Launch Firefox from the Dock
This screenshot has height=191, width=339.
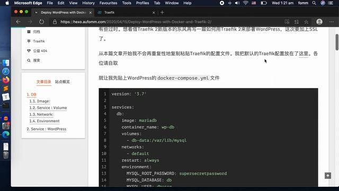(6, 80)
